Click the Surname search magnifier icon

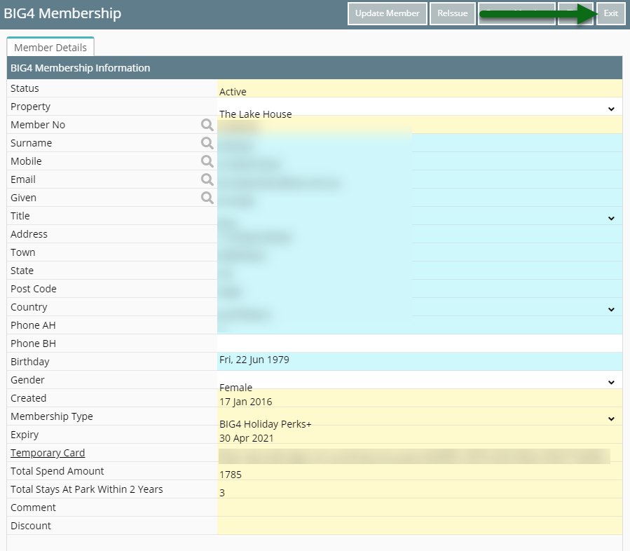tap(207, 143)
